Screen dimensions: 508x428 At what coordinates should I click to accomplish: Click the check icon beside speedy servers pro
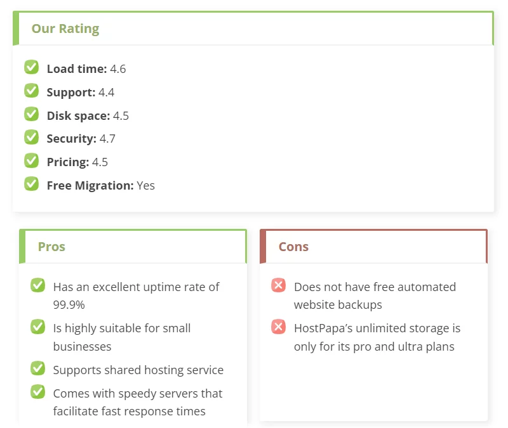coord(38,391)
